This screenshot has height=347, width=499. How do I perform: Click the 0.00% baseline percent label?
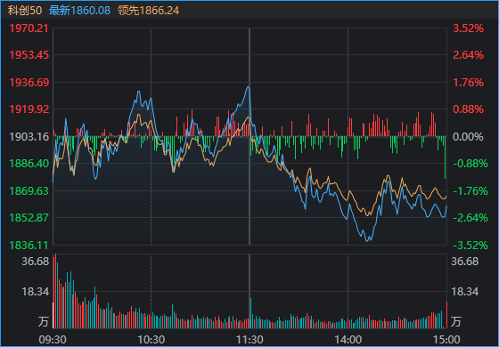point(468,137)
